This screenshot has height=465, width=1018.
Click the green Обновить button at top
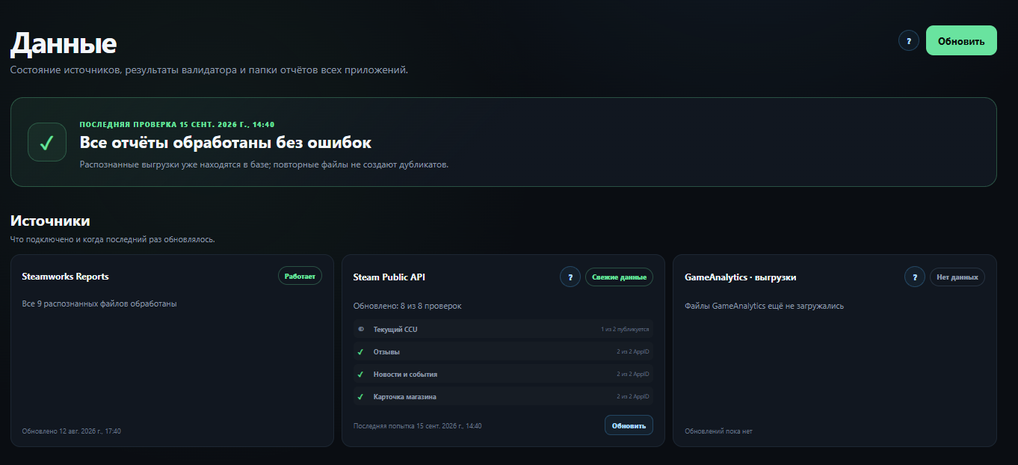coord(961,40)
